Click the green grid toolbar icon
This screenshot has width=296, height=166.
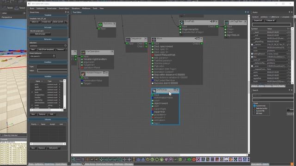pyautogui.click(x=180, y=160)
